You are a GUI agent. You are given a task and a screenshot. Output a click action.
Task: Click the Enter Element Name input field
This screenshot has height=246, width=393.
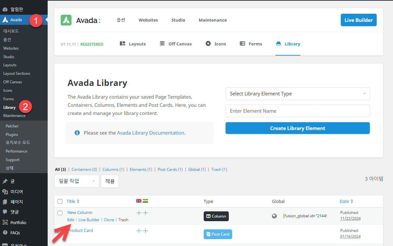298,111
